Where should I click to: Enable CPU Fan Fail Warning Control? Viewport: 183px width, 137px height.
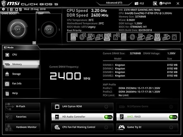click(x=106, y=127)
